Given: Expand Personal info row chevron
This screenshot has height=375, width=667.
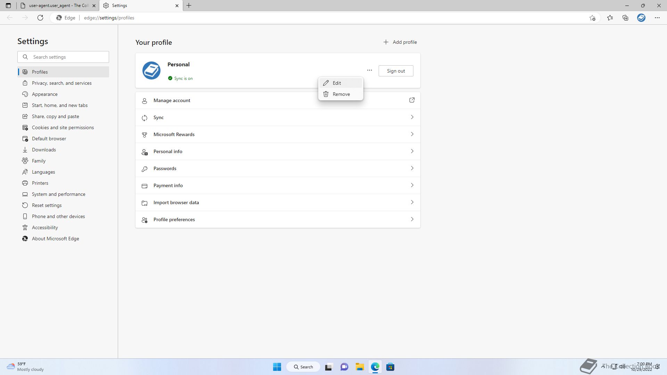Looking at the screenshot, I should tap(412, 151).
